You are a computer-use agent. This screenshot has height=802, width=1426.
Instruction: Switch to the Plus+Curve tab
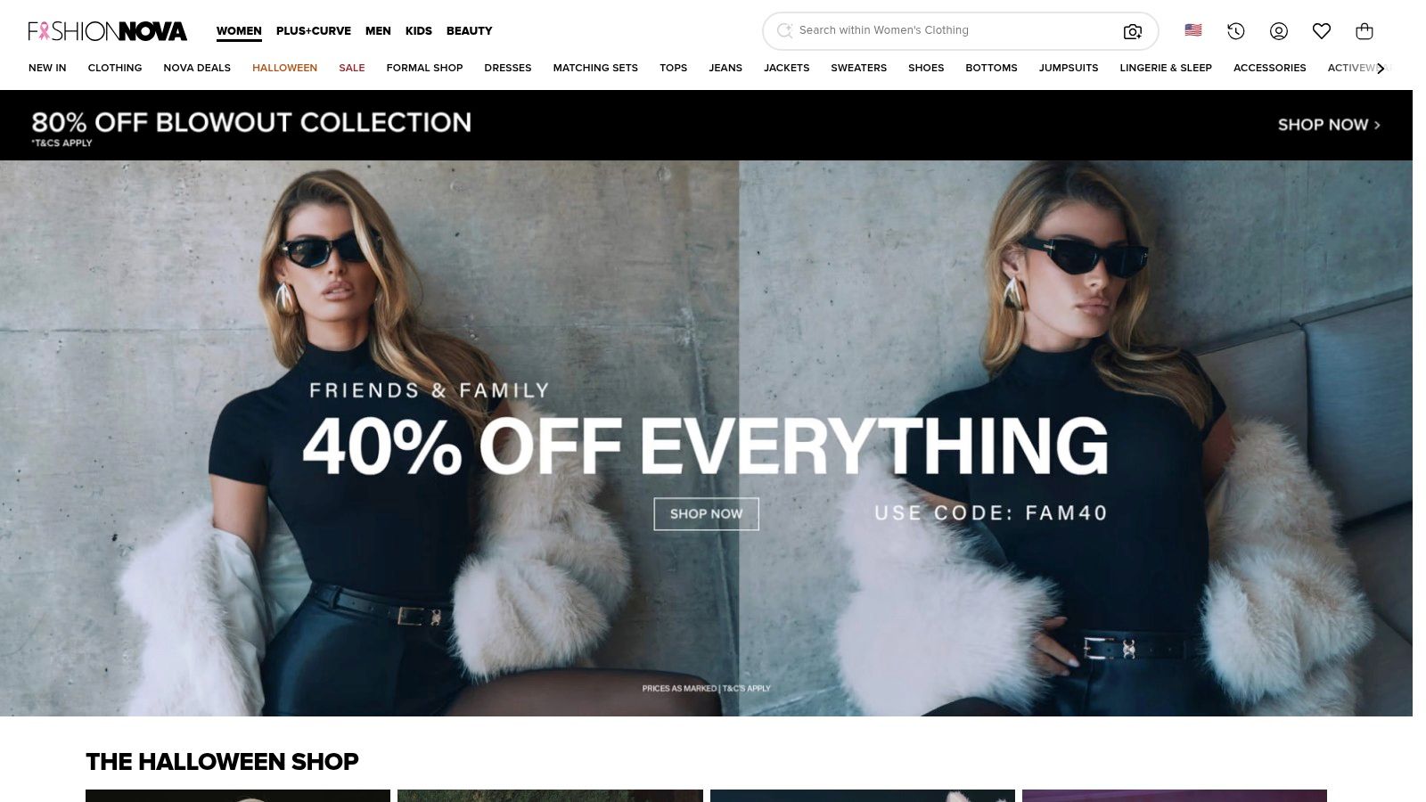314,30
